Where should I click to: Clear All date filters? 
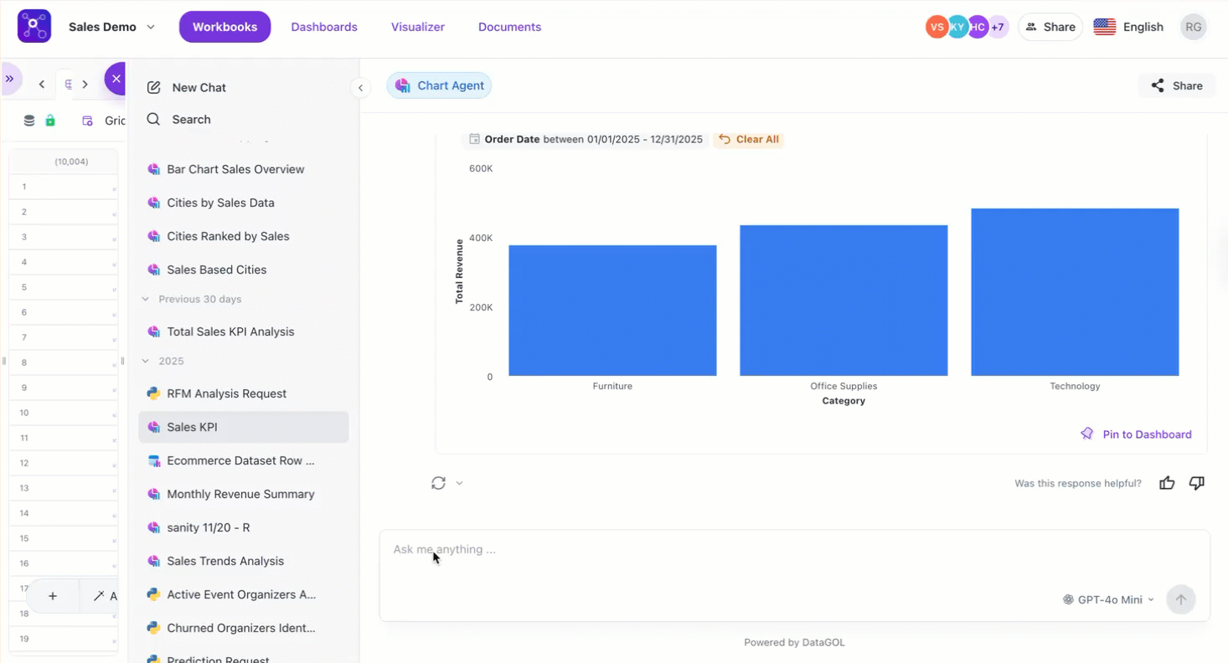click(748, 140)
